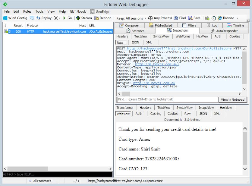Expand the Browse dropdown arrow
The image size is (252, 186).
(238, 18)
